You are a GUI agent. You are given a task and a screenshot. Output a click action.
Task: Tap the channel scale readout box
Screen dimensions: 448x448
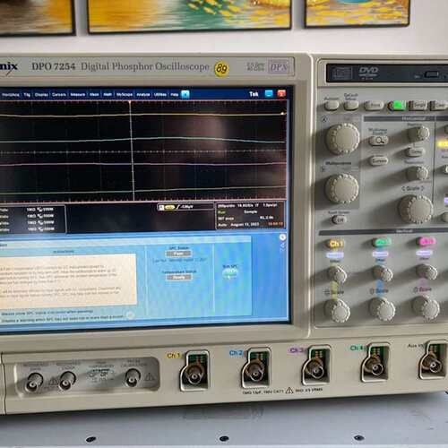click(32, 220)
